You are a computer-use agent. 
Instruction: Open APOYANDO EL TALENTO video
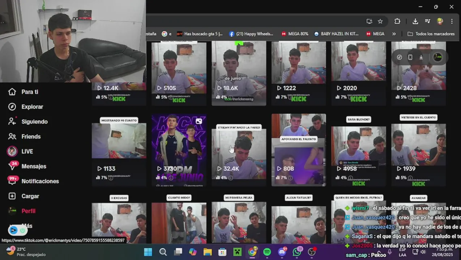299,150
